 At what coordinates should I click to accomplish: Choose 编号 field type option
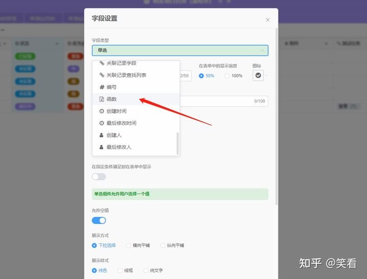pos(136,87)
